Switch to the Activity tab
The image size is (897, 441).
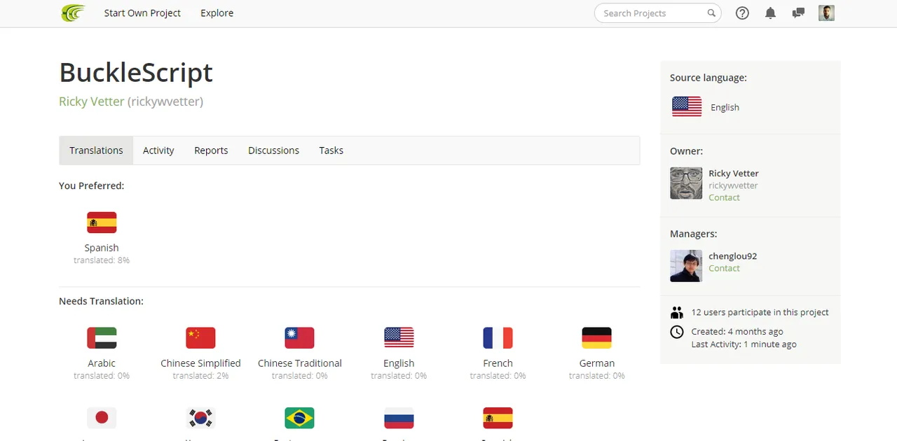click(x=158, y=150)
